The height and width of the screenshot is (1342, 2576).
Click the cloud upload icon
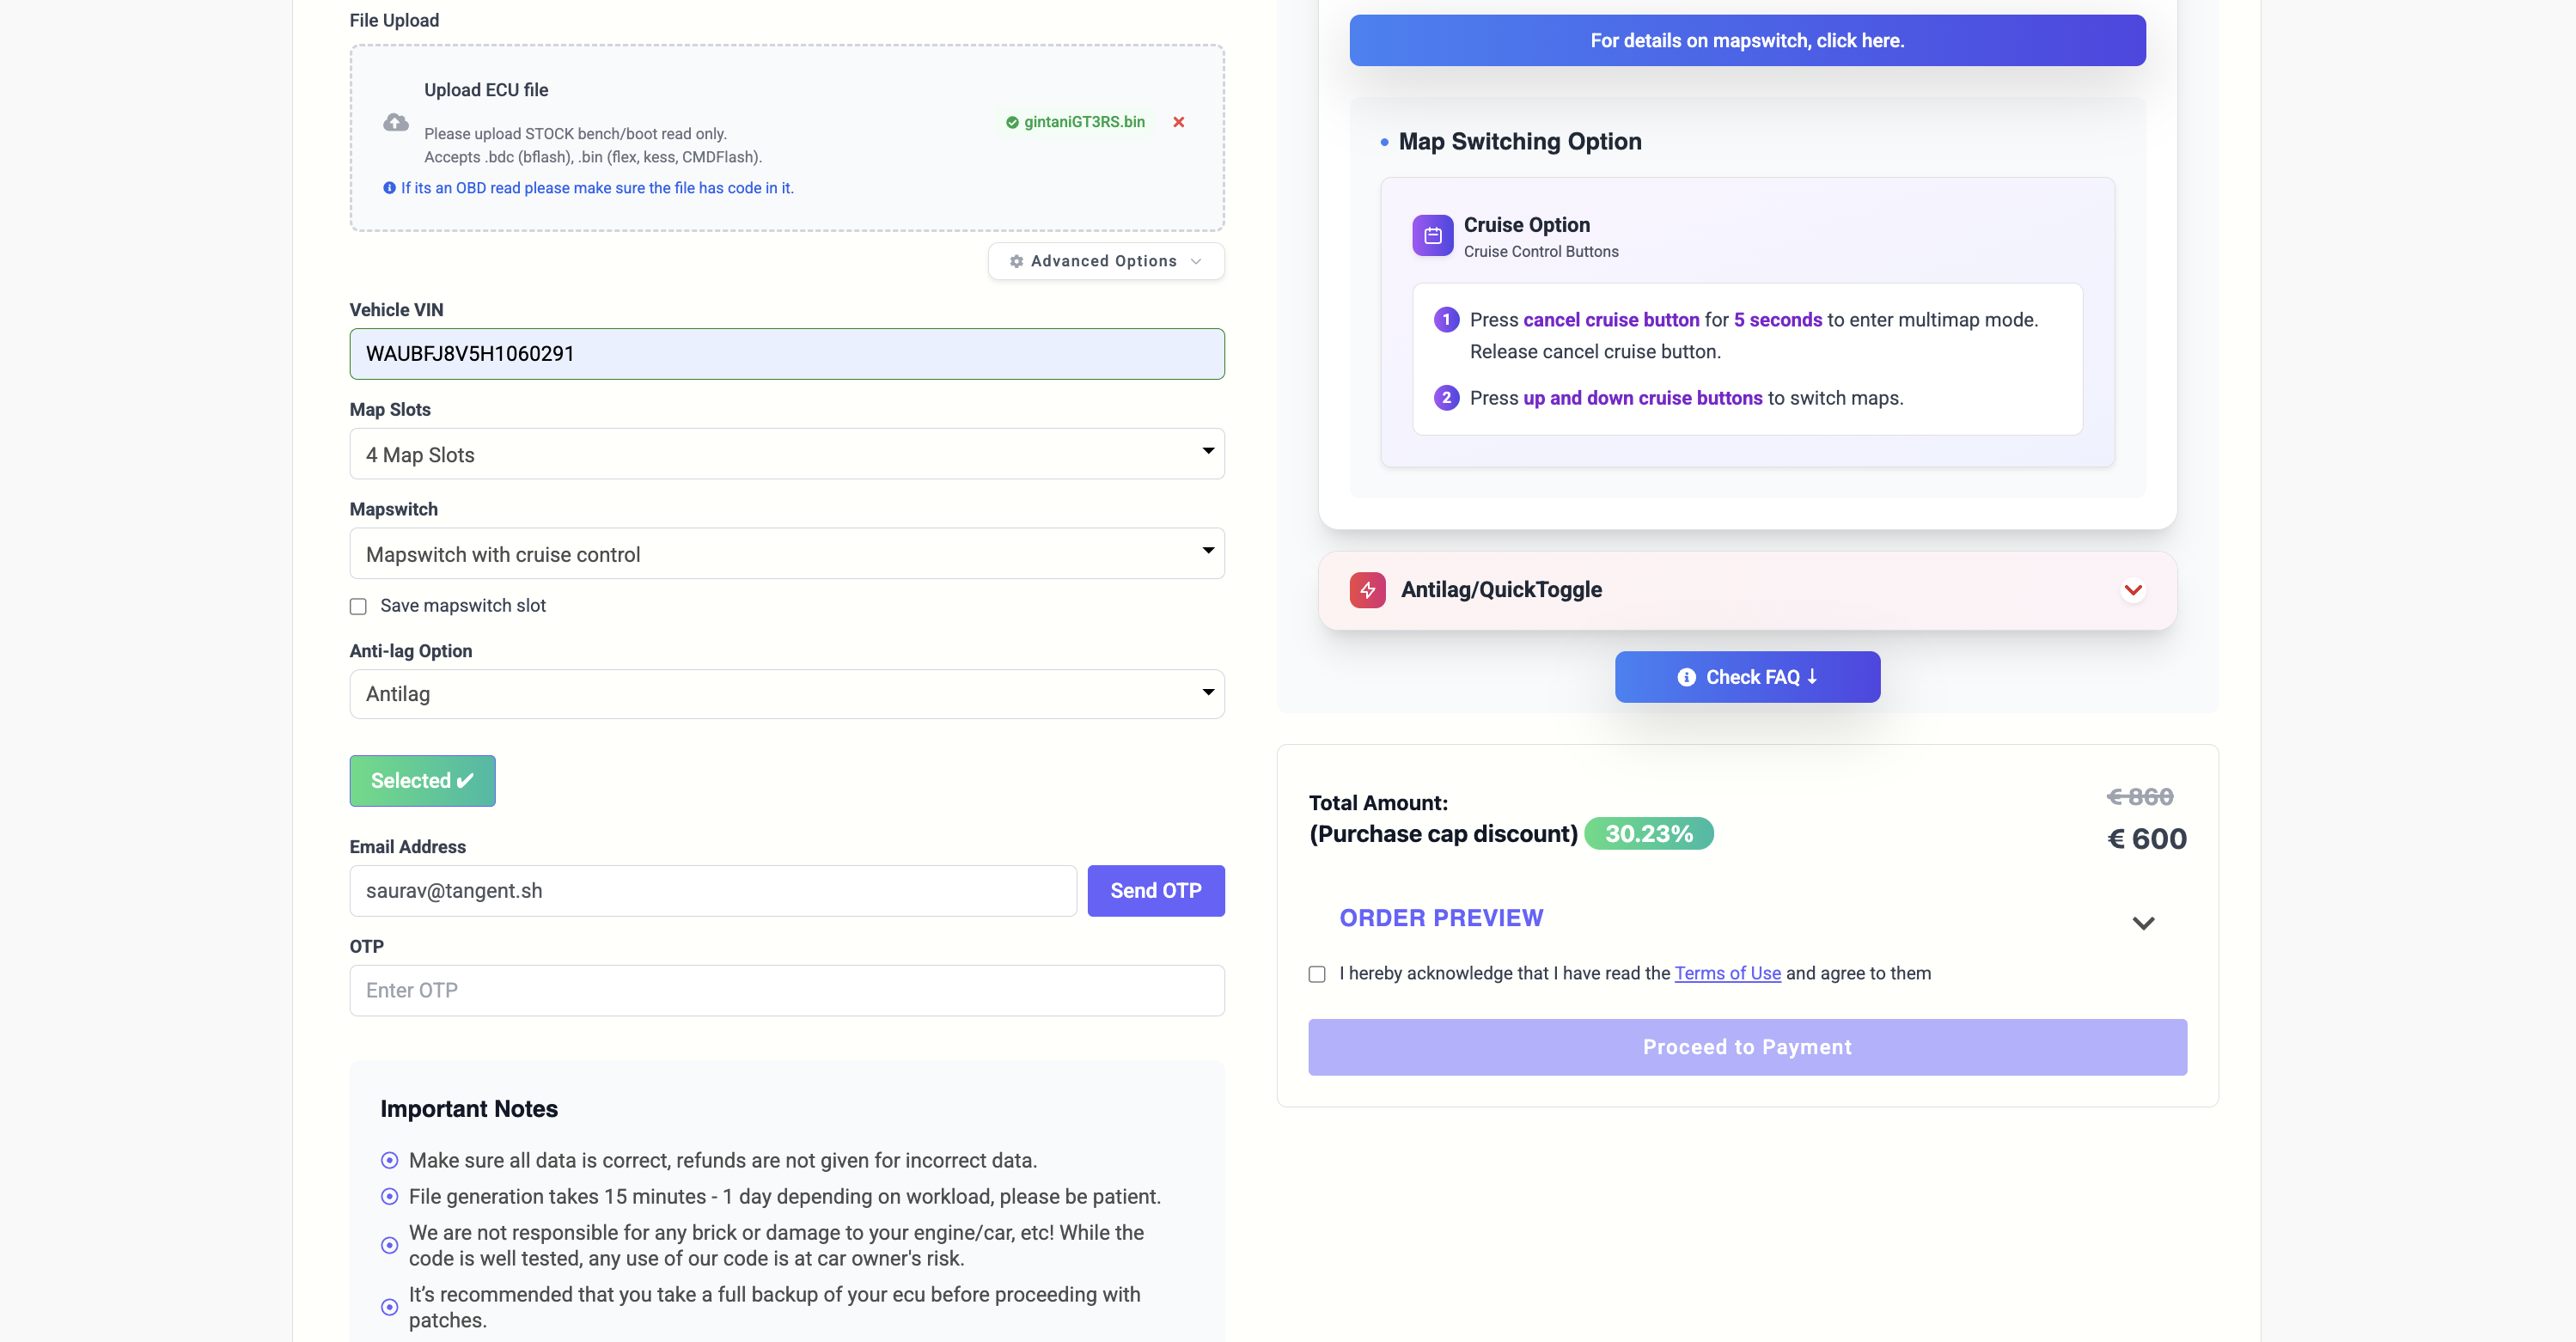[396, 122]
